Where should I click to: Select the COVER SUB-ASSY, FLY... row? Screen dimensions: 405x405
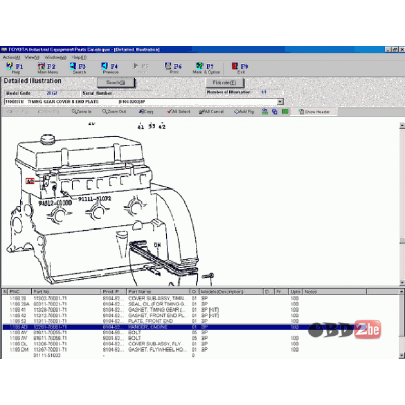[200, 344]
